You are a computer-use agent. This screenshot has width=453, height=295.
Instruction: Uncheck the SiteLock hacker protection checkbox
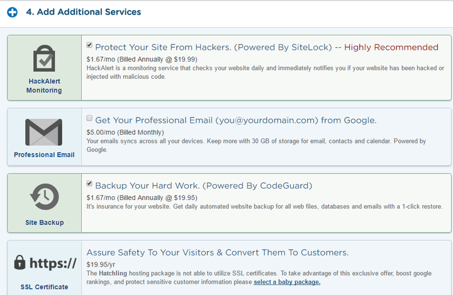[x=89, y=45]
